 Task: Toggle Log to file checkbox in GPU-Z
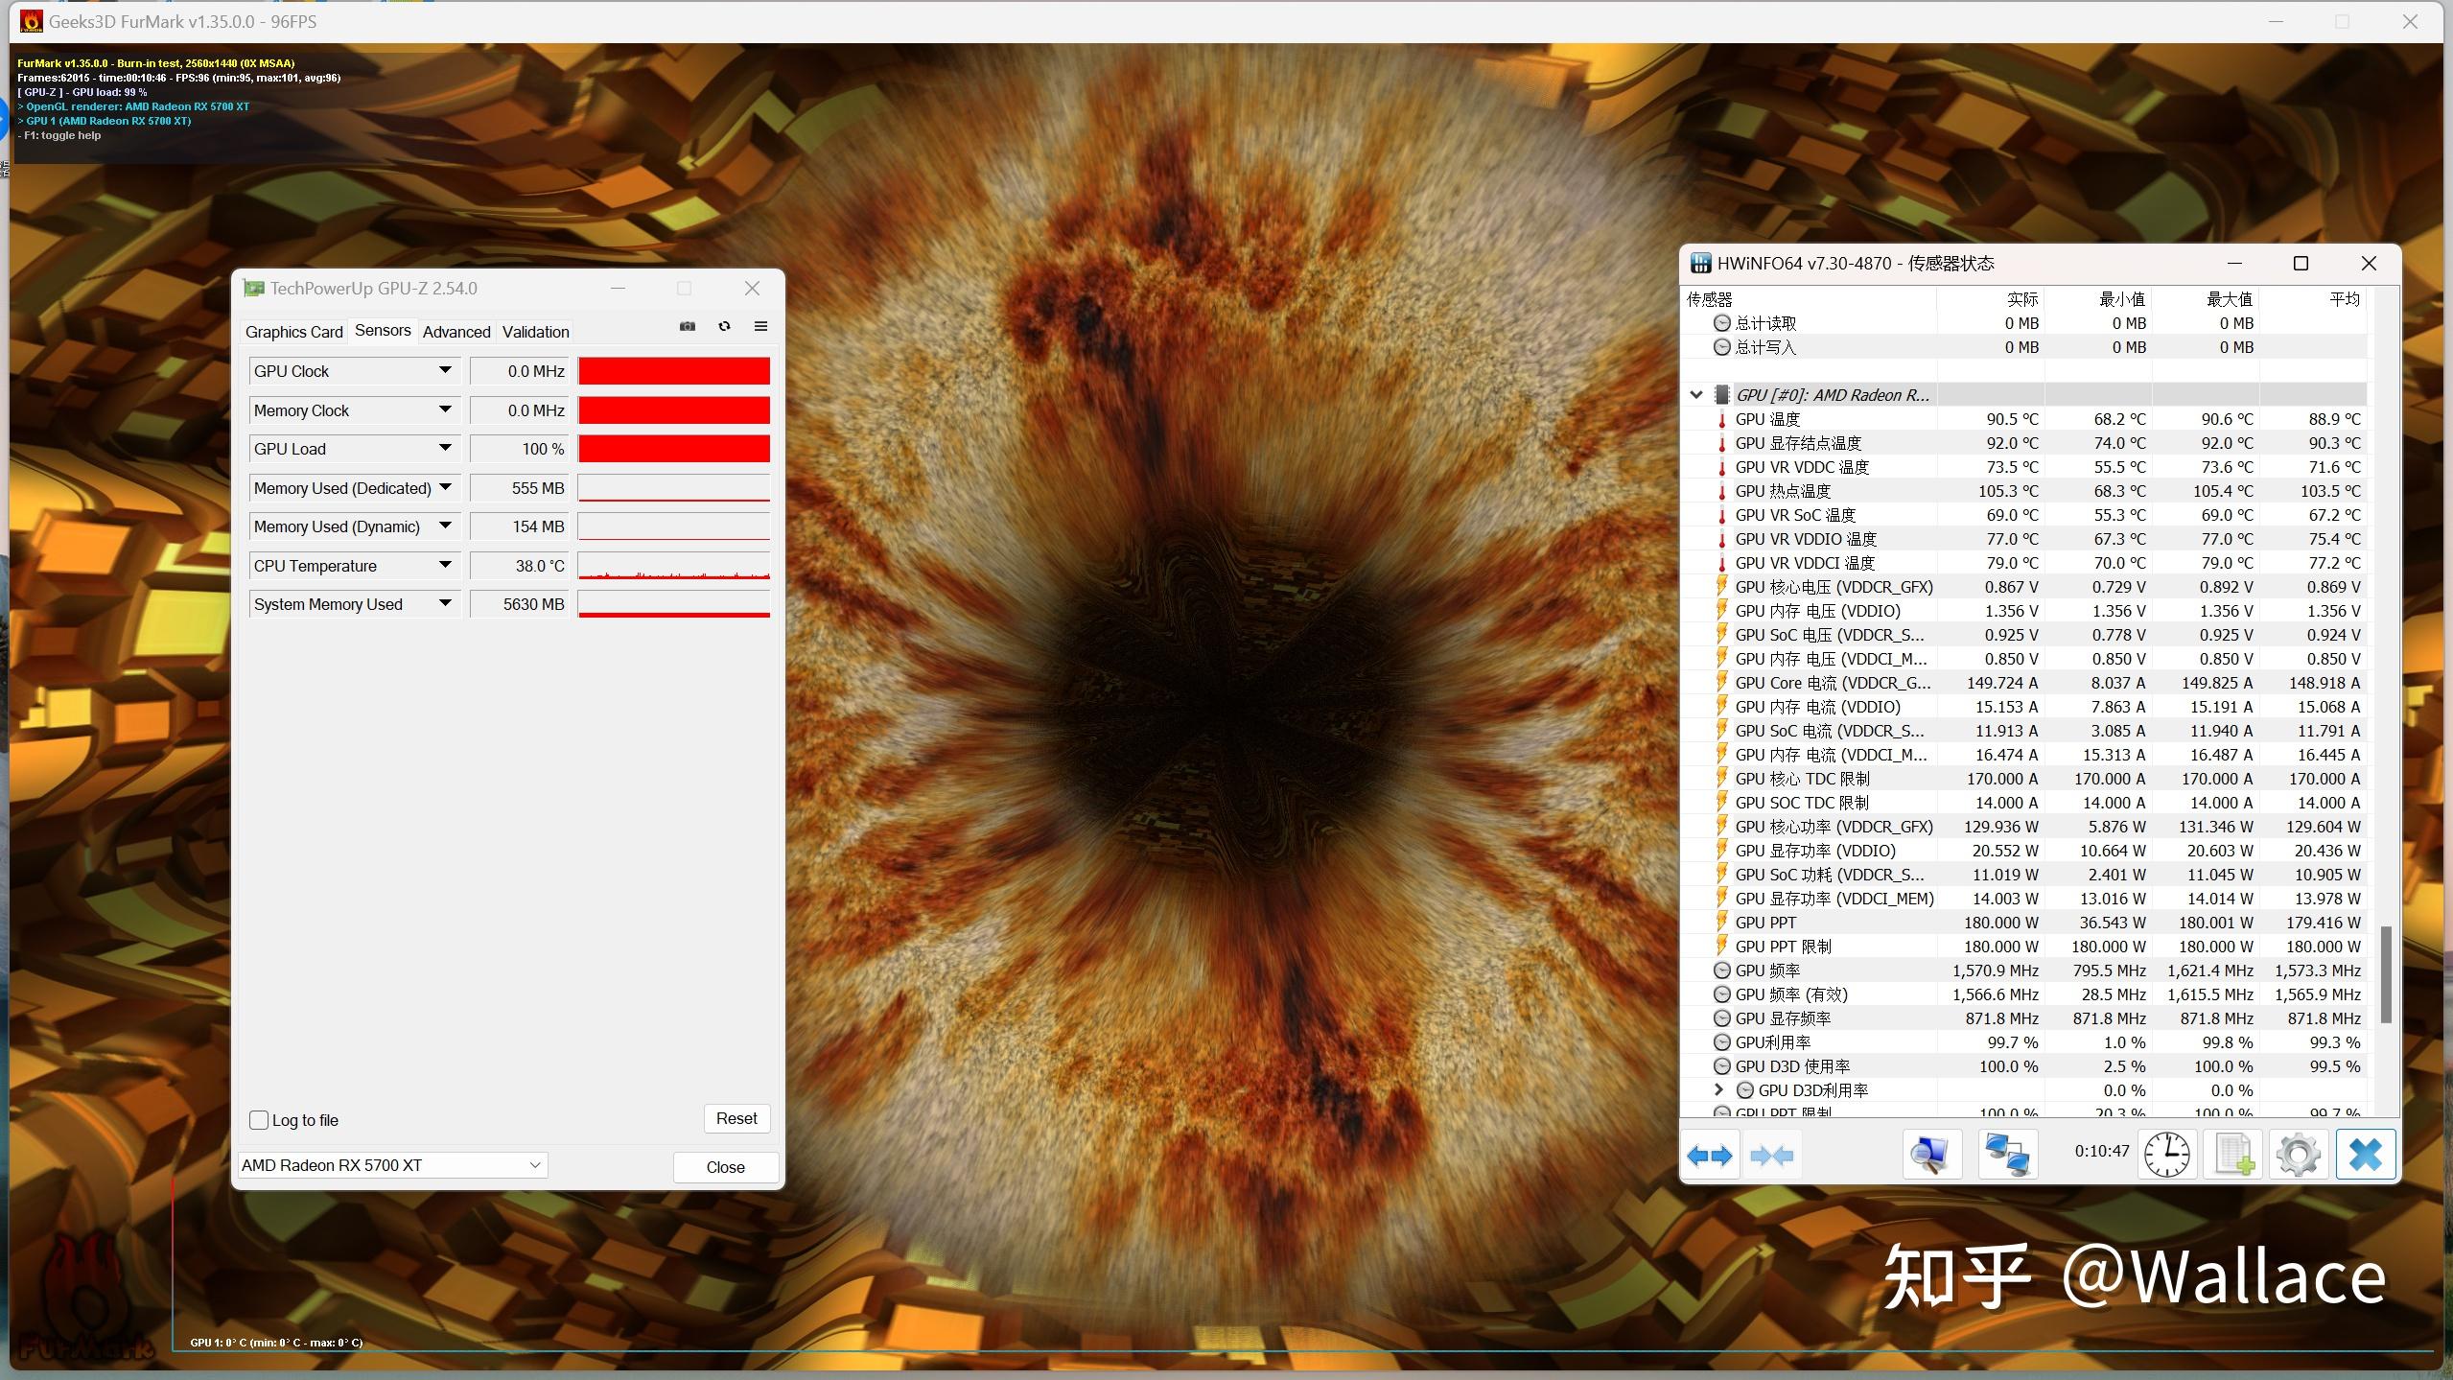point(258,1117)
